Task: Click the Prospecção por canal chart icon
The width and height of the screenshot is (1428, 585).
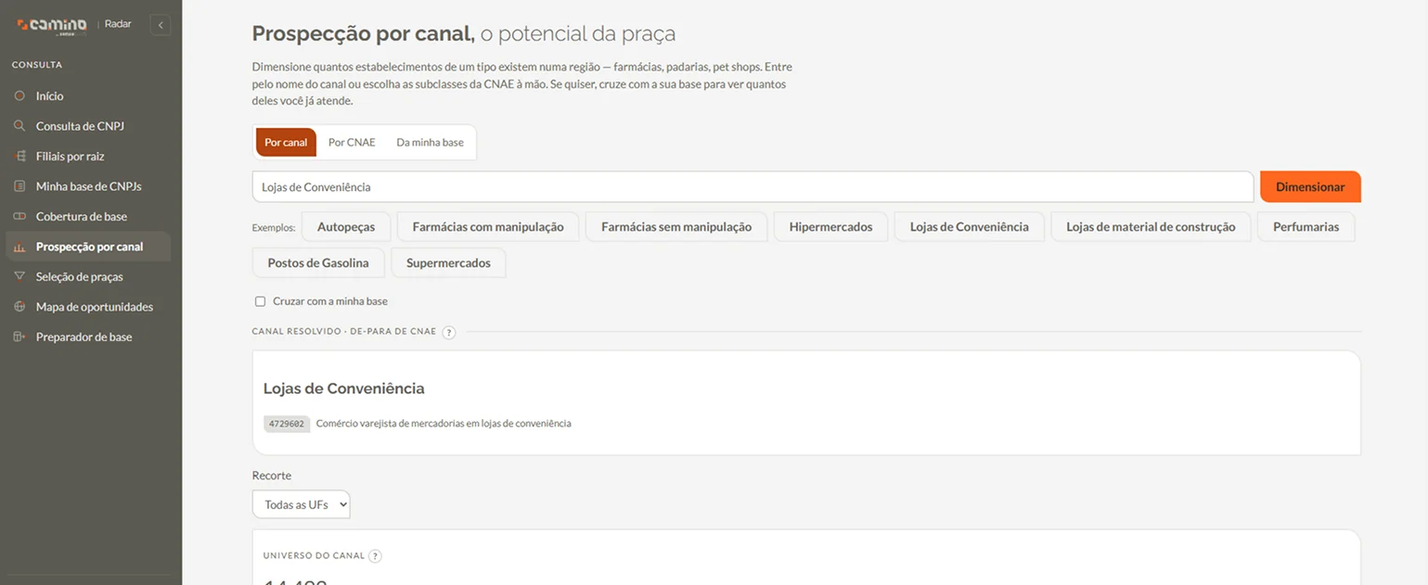Action: click(x=19, y=247)
